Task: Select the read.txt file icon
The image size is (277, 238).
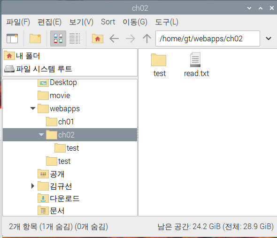Action: (x=195, y=60)
